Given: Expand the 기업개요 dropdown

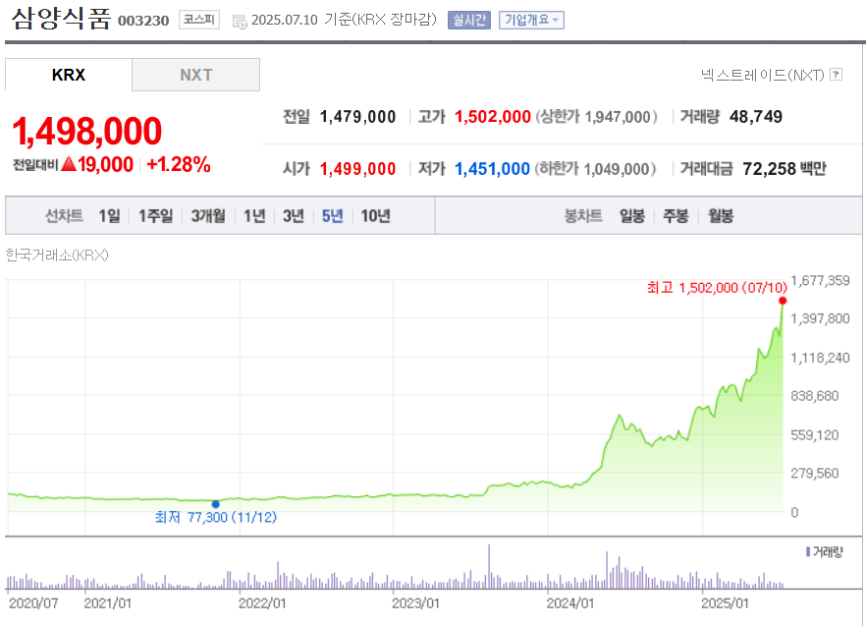Looking at the screenshot, I should (x=530, y=20).
